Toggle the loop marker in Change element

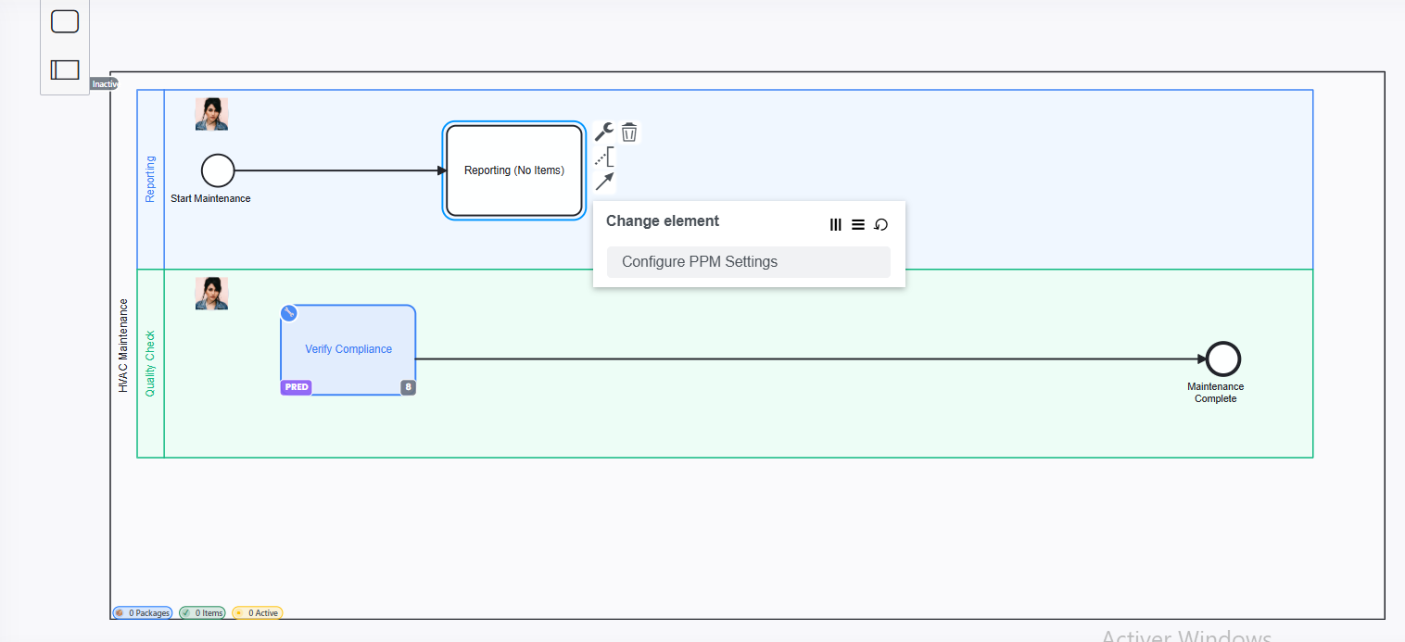tap(881, 224)
